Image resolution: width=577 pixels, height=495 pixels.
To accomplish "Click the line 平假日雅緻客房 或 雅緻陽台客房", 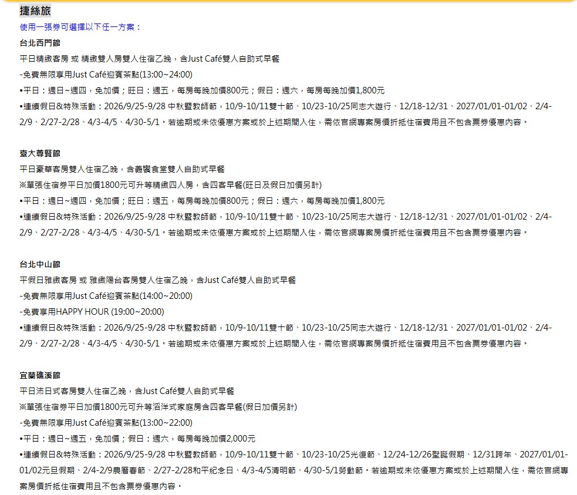I will 157,281.
